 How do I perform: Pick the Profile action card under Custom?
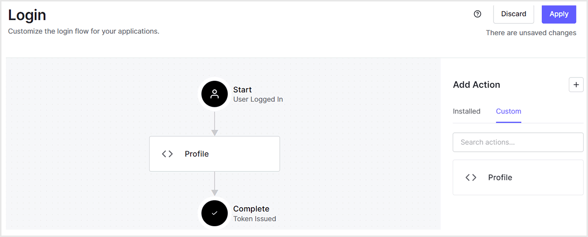[518, 177]
